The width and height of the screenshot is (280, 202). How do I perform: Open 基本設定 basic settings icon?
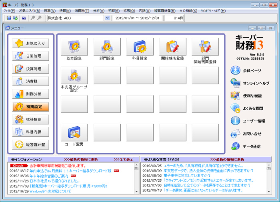(x=74, y=47)
